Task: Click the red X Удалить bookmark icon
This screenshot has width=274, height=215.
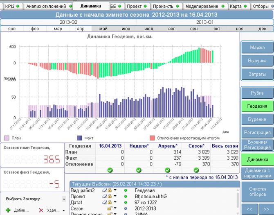Action: pyautogui.click(x=41, y=210)
